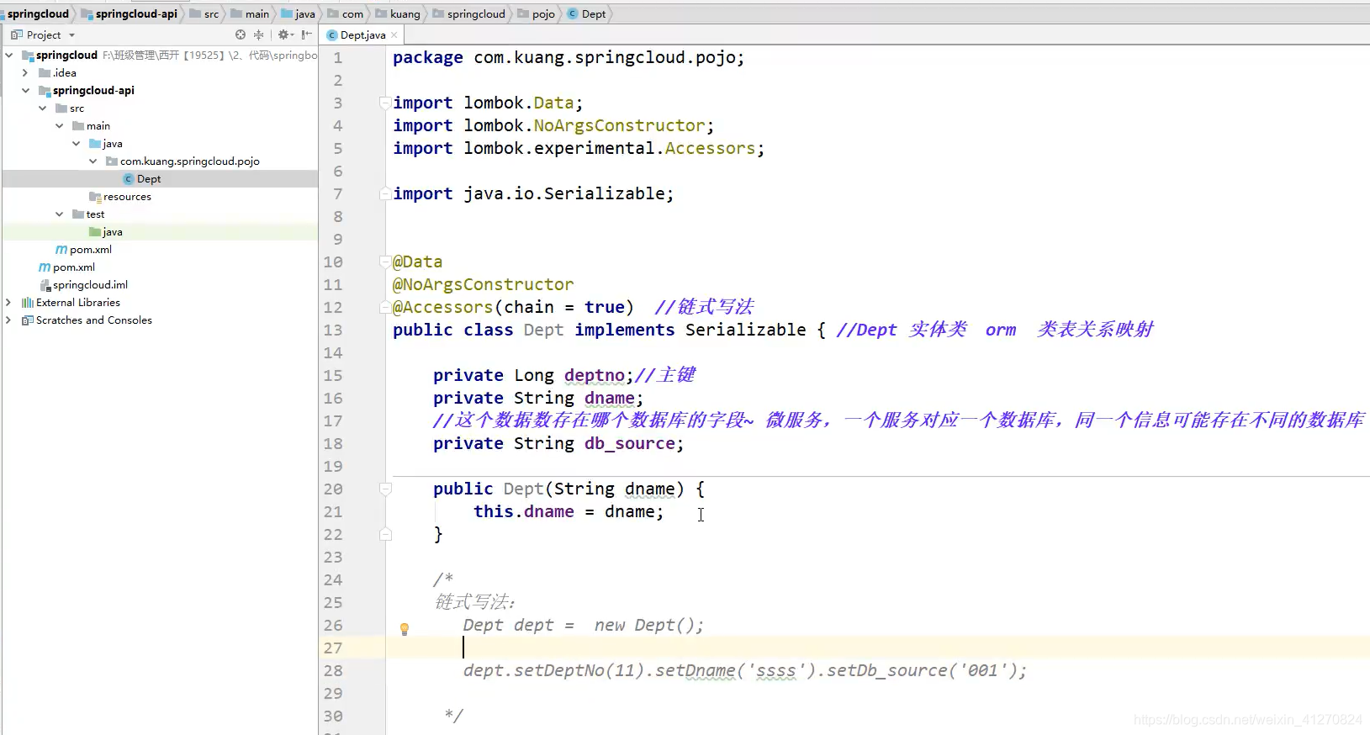Click Serializable in the class declaration

[x=746, y=330]
